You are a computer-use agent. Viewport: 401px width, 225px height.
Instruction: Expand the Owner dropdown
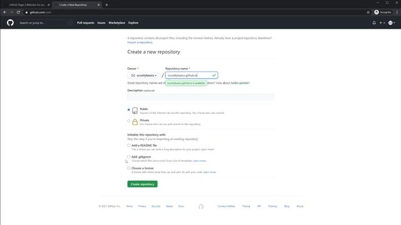(x=143, y=76)
